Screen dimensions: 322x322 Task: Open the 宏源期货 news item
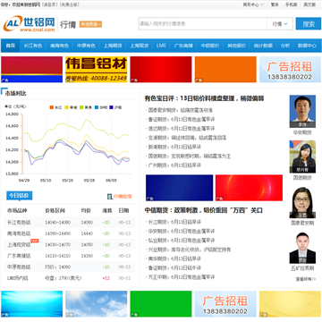coord(187,138)
